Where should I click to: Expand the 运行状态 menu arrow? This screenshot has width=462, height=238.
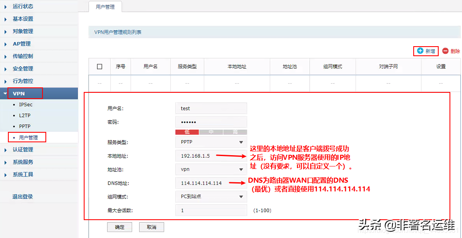[5, 7]
